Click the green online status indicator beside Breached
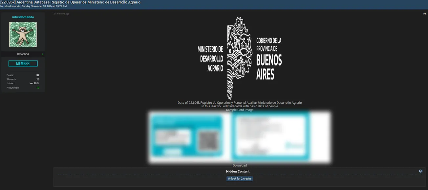Viewport: 428px width, 190px height. pyautogui.click(x=43, y=54)
